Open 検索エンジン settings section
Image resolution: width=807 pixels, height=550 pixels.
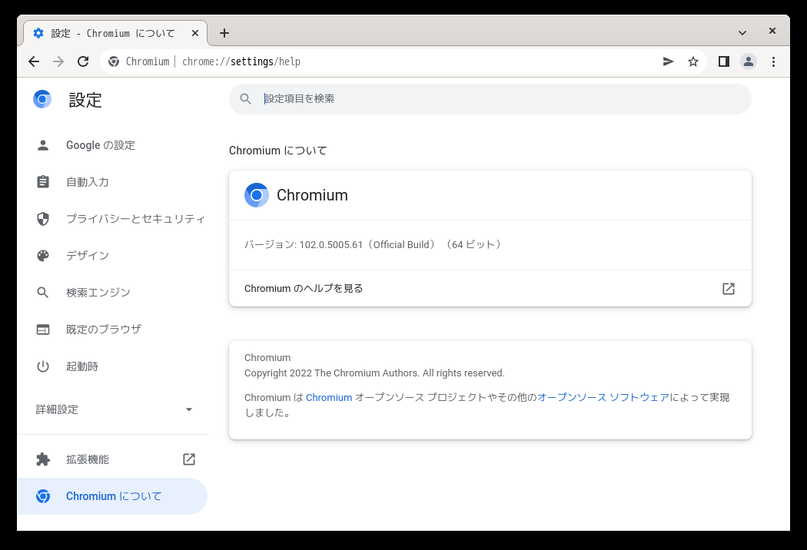coord(113,293)
